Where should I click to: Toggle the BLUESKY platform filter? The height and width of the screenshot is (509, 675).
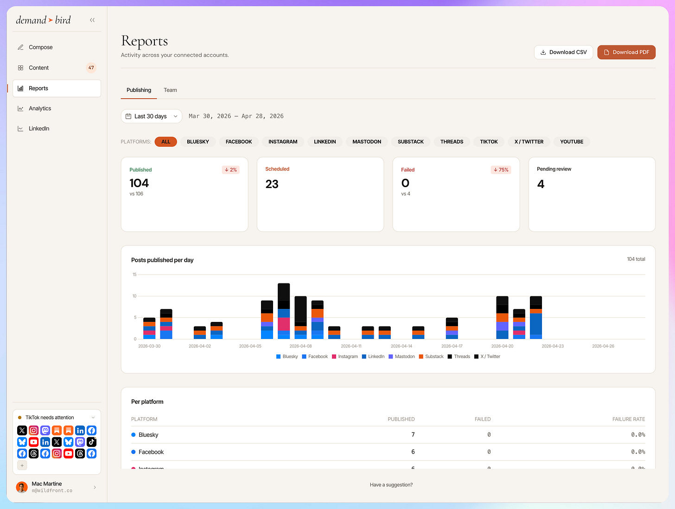[198, 142]
